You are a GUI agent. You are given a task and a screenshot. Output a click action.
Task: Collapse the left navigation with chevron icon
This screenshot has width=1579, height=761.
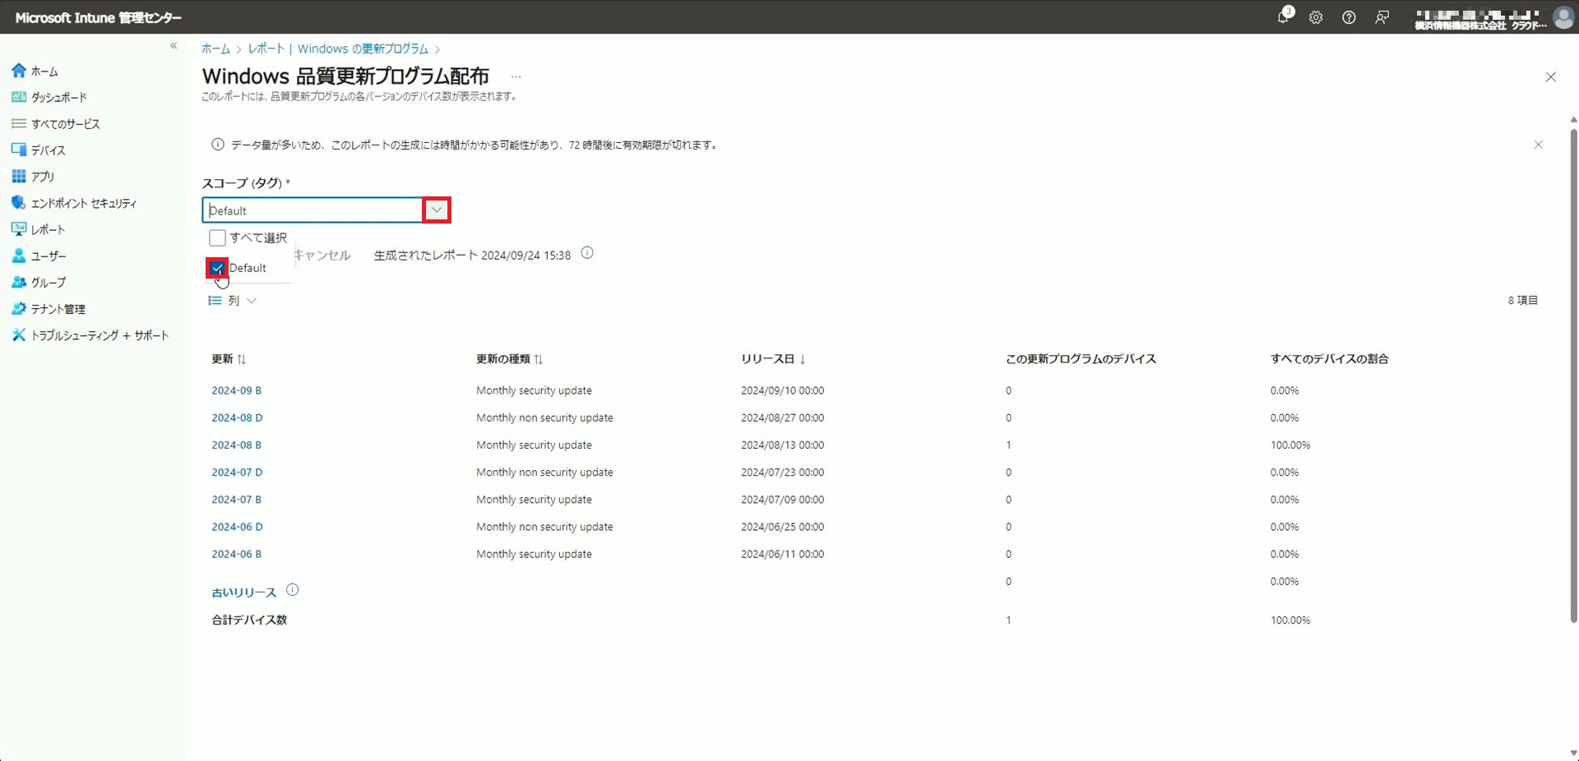point(174,46)
